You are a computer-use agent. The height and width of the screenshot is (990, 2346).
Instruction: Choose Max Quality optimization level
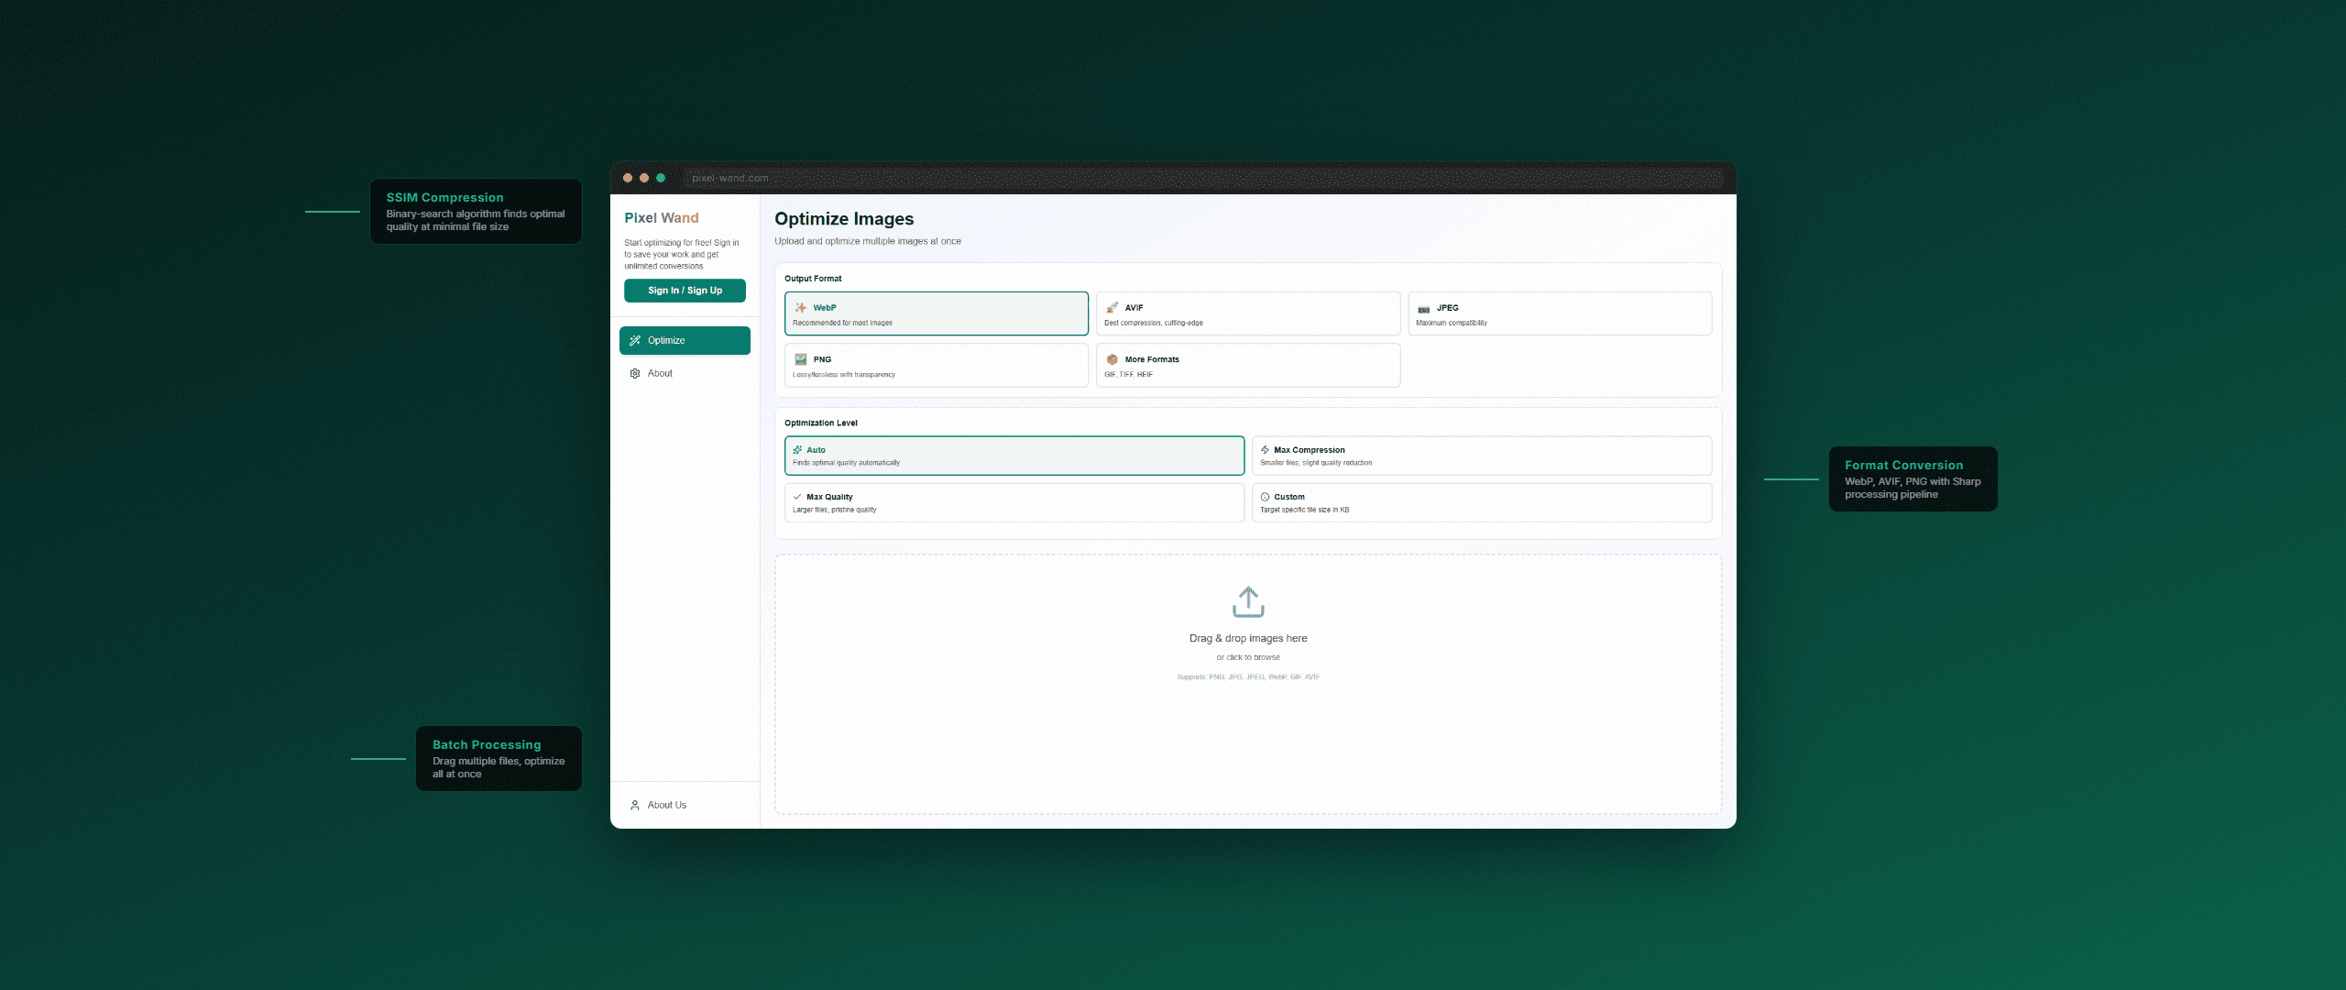coord(1014,502)
